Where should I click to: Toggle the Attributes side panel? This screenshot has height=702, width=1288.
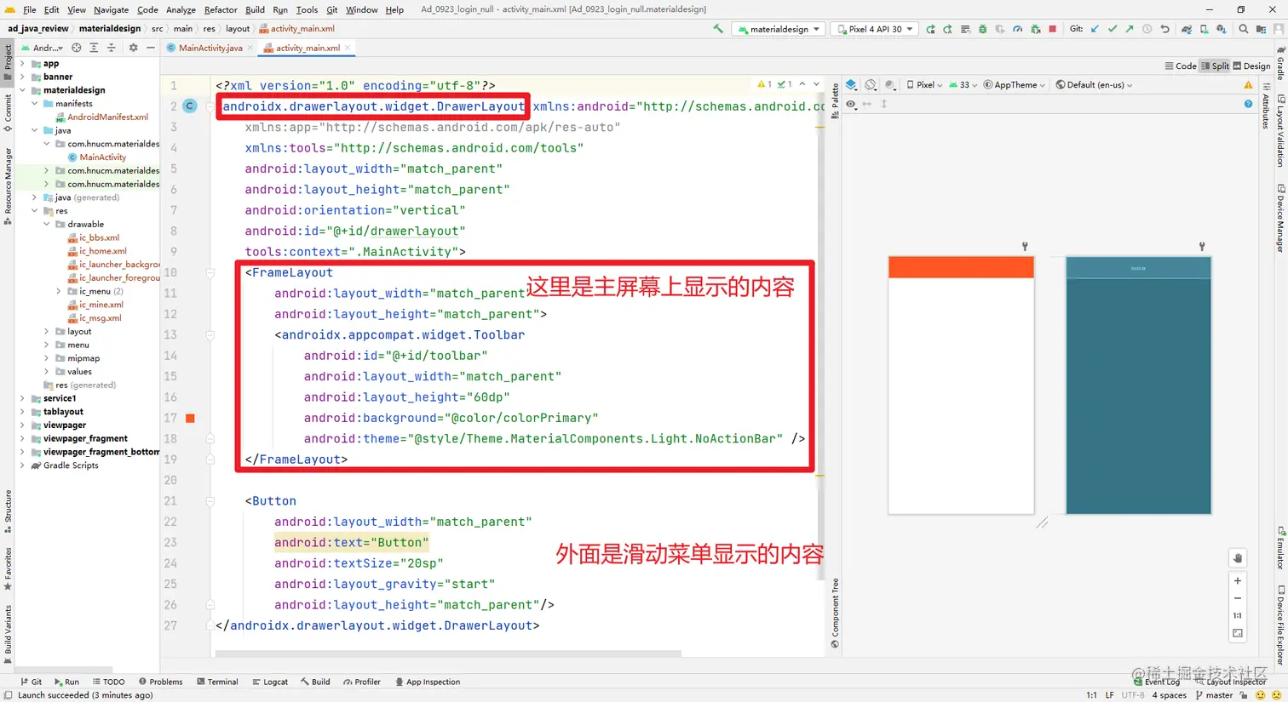[x=1266, y=106]
